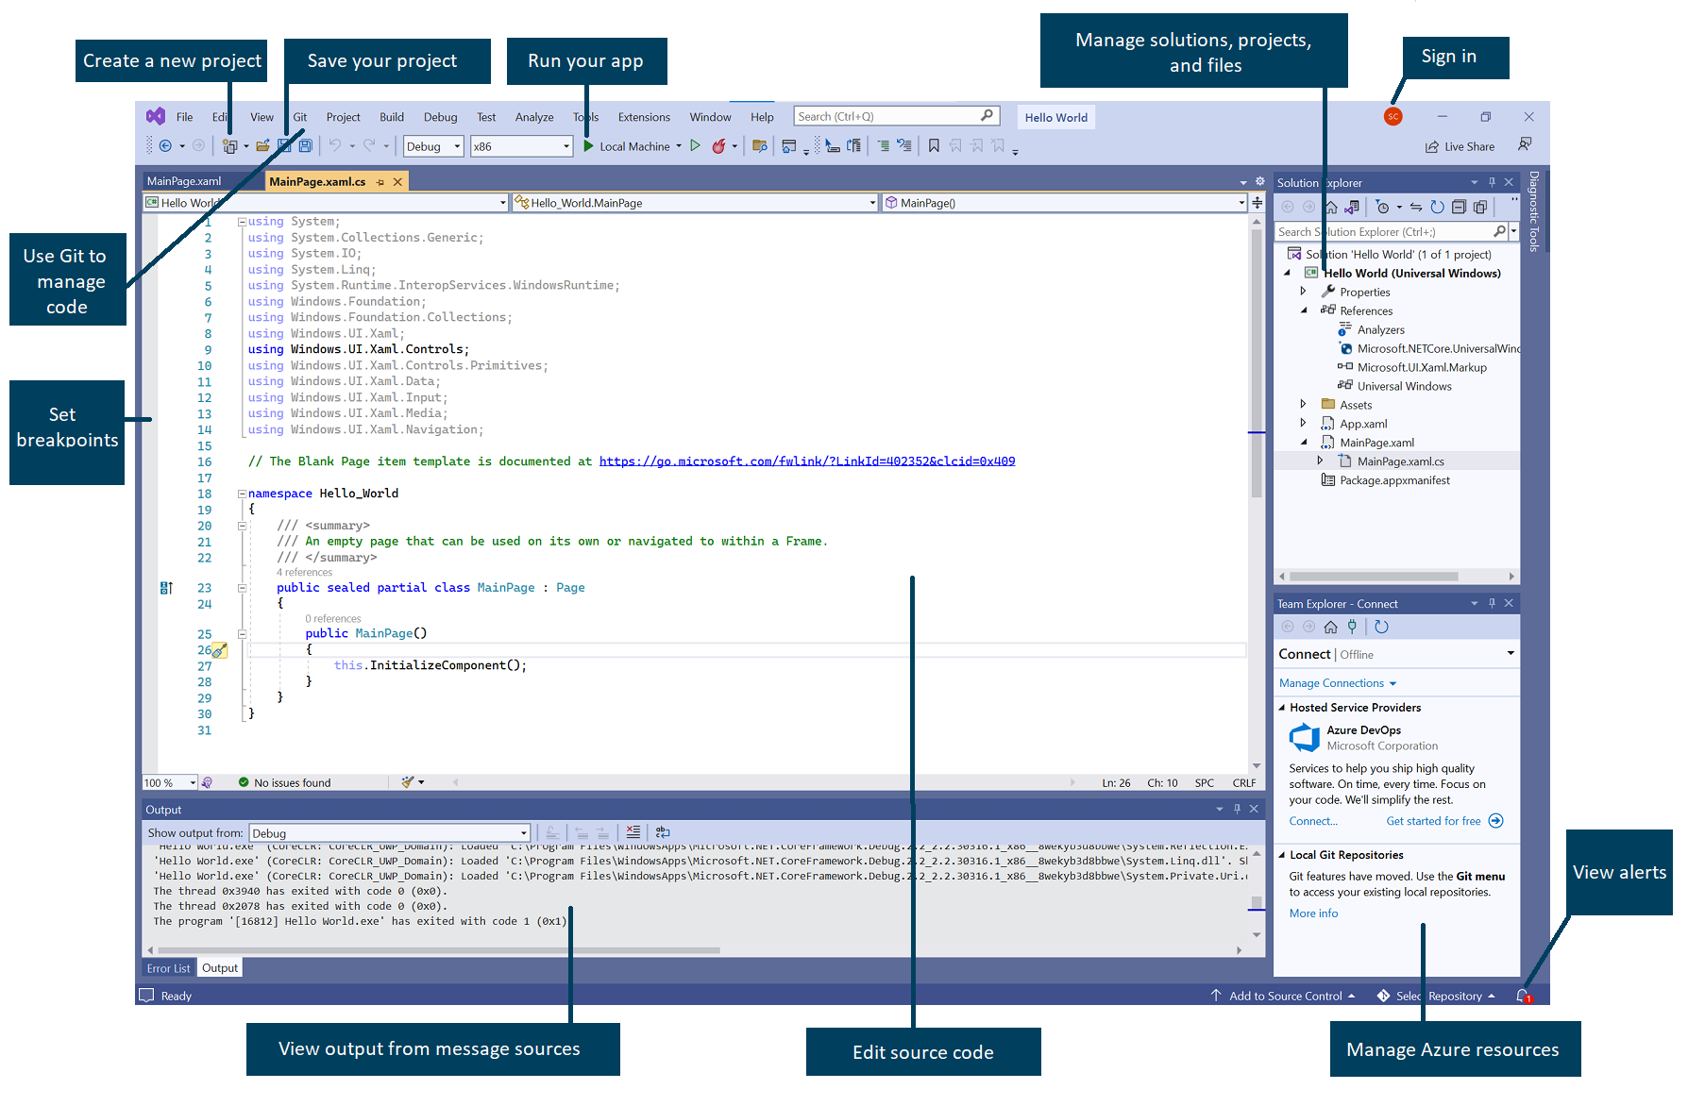Click Add to Source Control in status bar
Screen dimensions: 1688x1106
[1285, 996]
